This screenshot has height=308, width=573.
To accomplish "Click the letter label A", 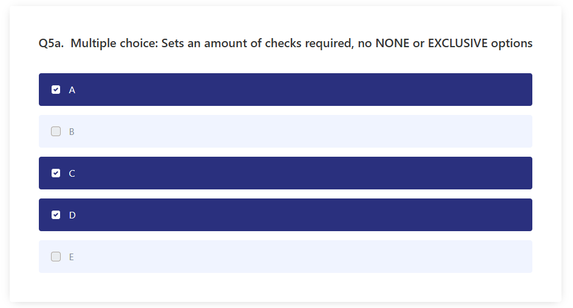I will pyautogui.click(x=72, y=90).
